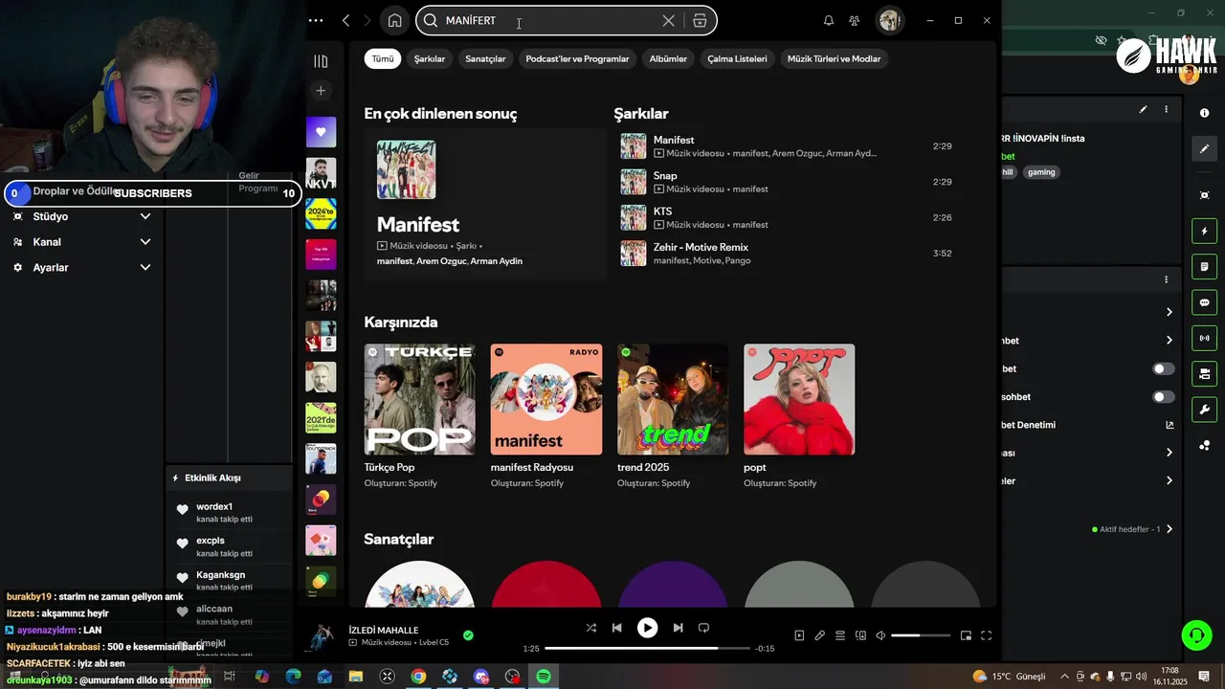This screenshot has height=689, width=1225.
Task: Open wrench tools icon in right rail
Action: [1204, 410]
